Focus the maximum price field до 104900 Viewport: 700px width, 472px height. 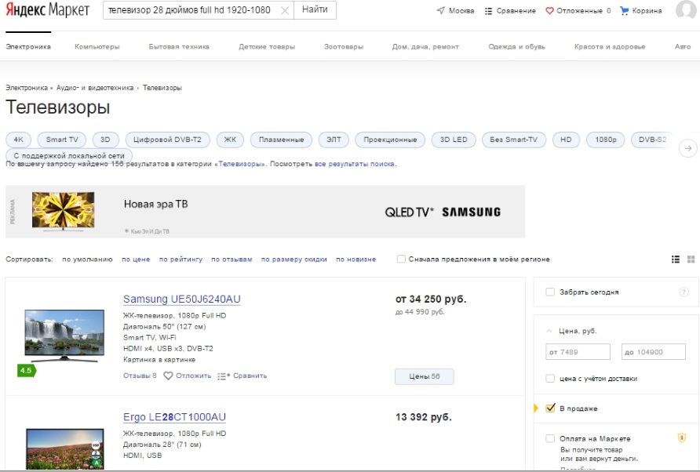click(653, 351)
